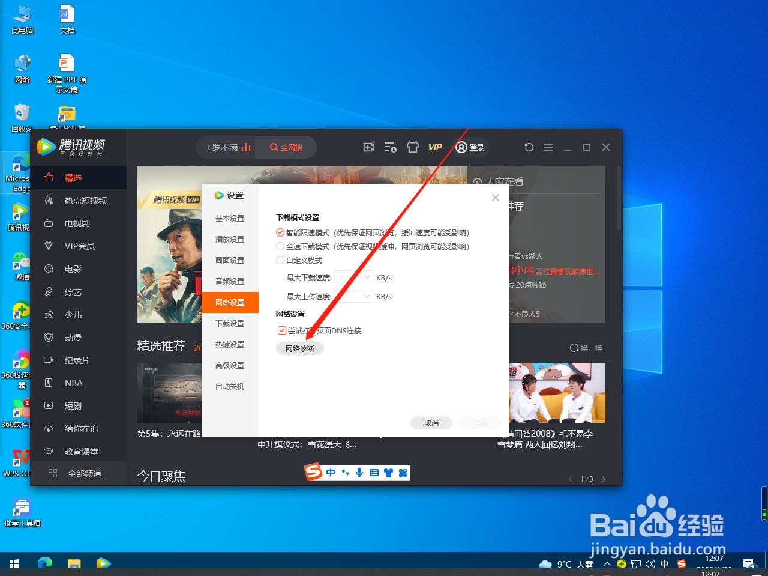Screen dimensions: 768x576
Task: Select the 网络设置 tab
Action: pyautogui.click(x=230, y=303)
